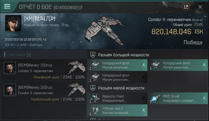Click the I1Y-IU system location link

[x=9, y=45]
